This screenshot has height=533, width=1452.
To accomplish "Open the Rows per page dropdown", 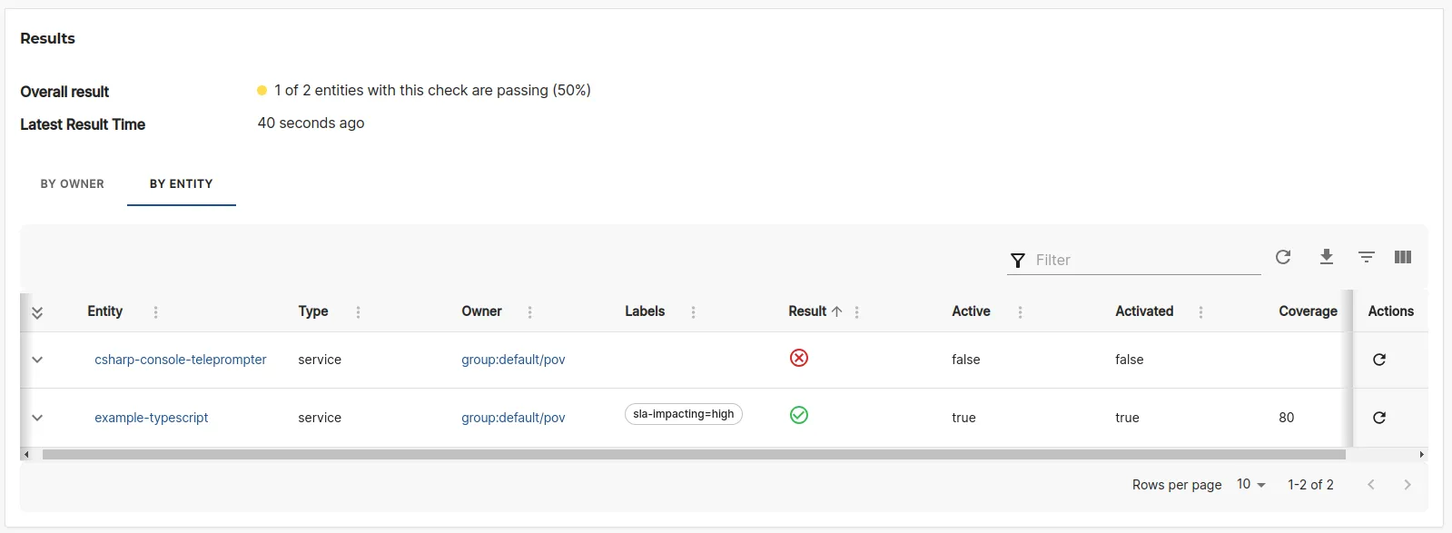I will 1250,484.
